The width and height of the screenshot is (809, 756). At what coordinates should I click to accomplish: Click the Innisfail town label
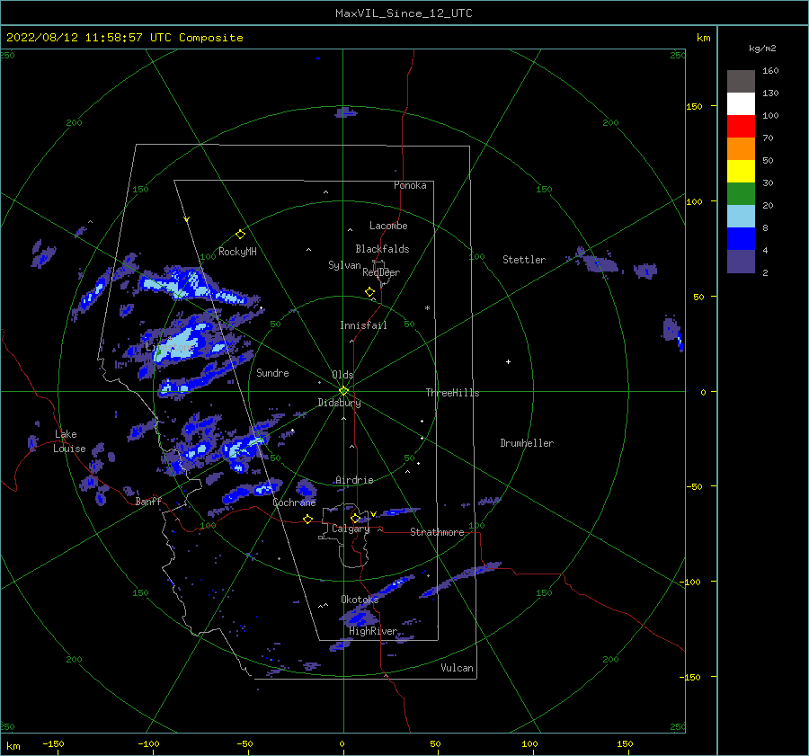pyautogui.click(x=363, y=325)
